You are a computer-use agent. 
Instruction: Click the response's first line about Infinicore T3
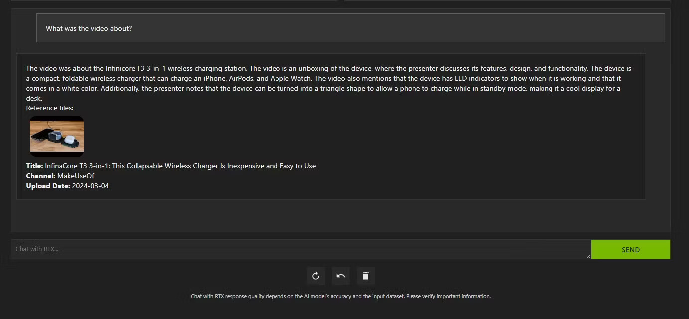328,68
